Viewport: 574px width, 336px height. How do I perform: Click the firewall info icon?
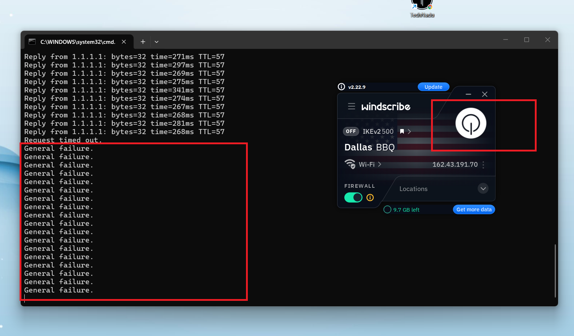pyautogui.click(x=370, y=198)
